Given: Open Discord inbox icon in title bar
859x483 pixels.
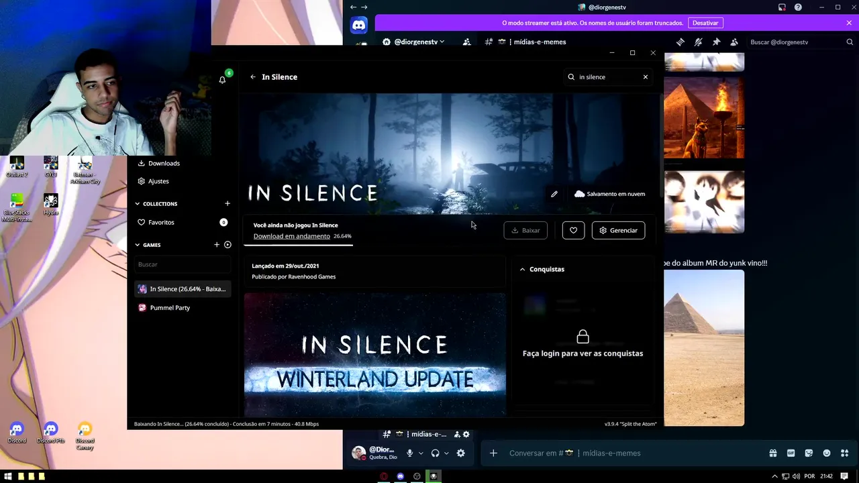Looking at the screenshot, I should (782, 7).
